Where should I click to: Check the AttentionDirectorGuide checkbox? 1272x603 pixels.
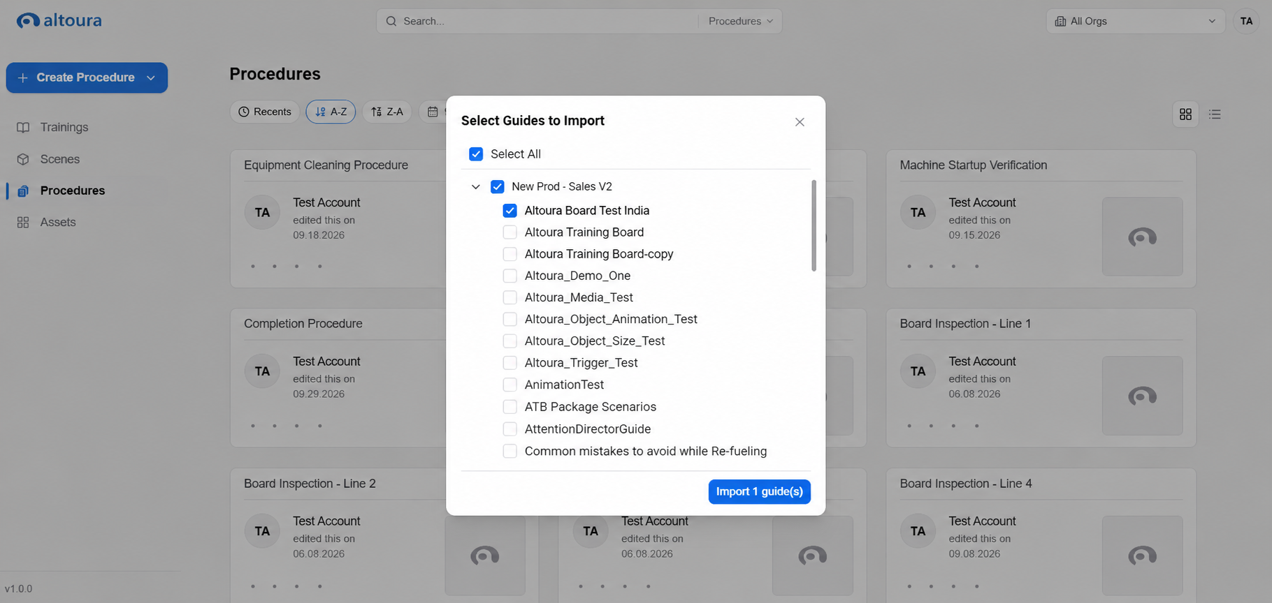pyautogui.click(x=510, y=429)
